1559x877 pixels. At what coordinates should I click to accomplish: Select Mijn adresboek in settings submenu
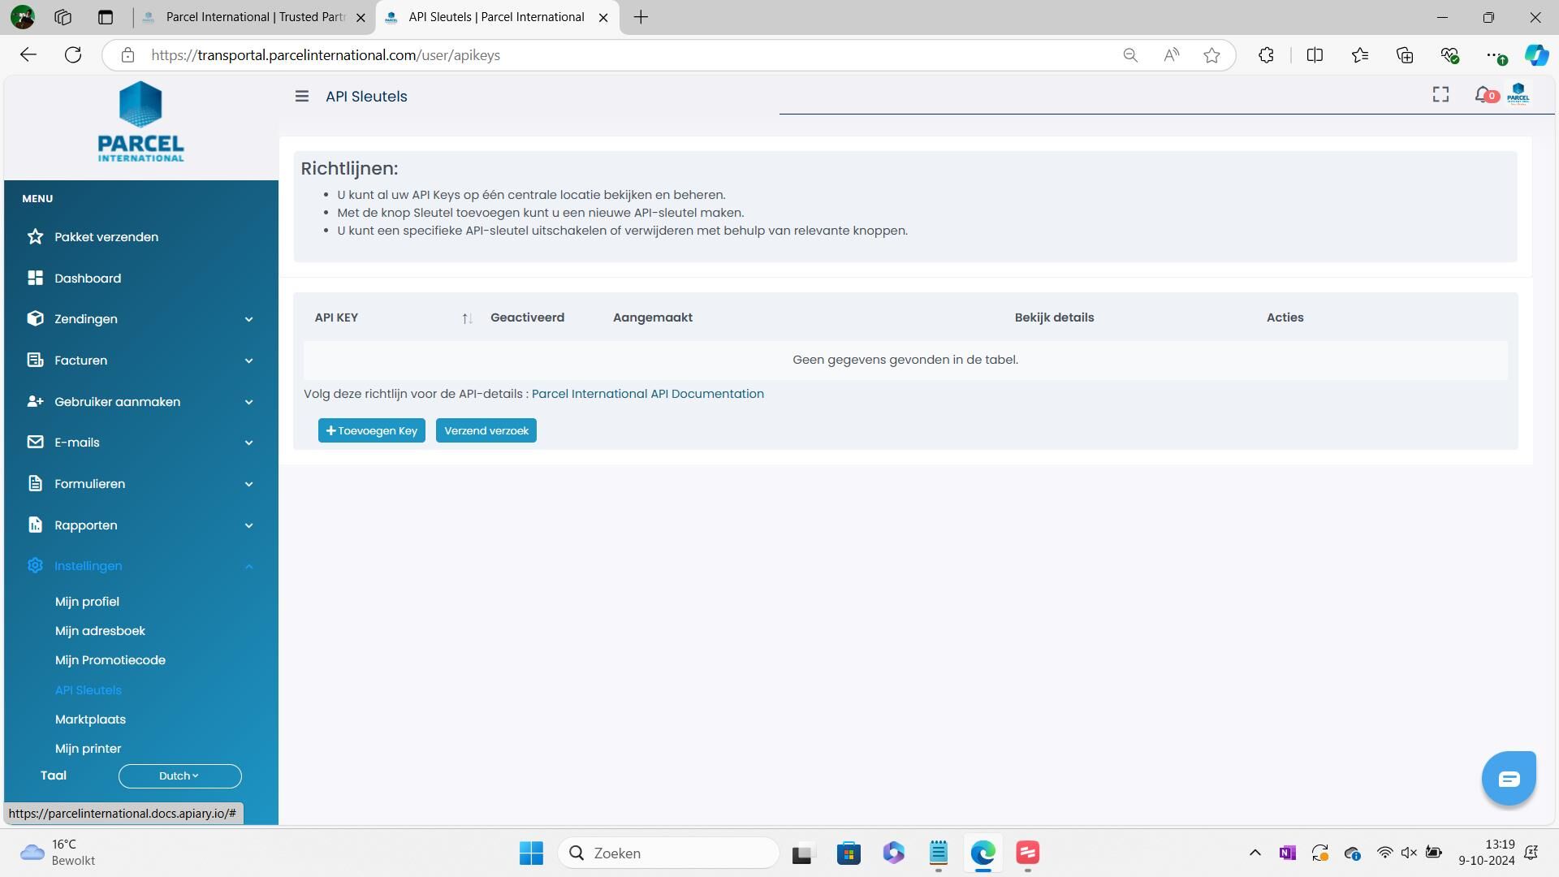(100, 631)
